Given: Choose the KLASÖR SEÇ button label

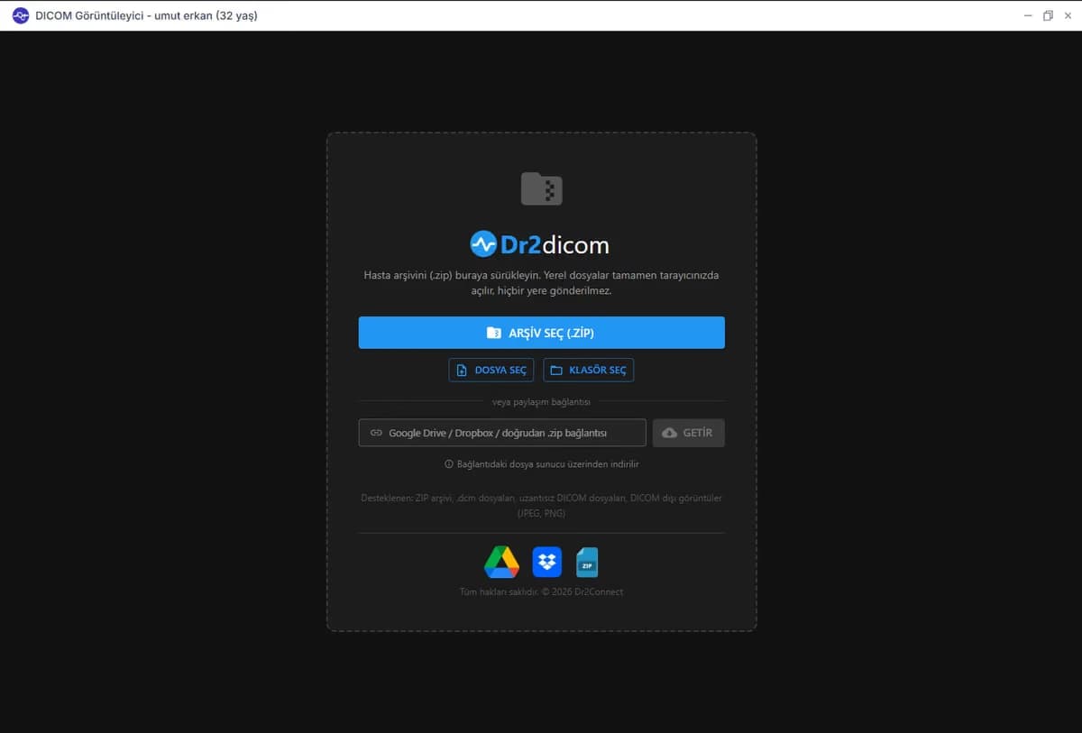Looking at the screenshot, I should click(x=598, y=371).
